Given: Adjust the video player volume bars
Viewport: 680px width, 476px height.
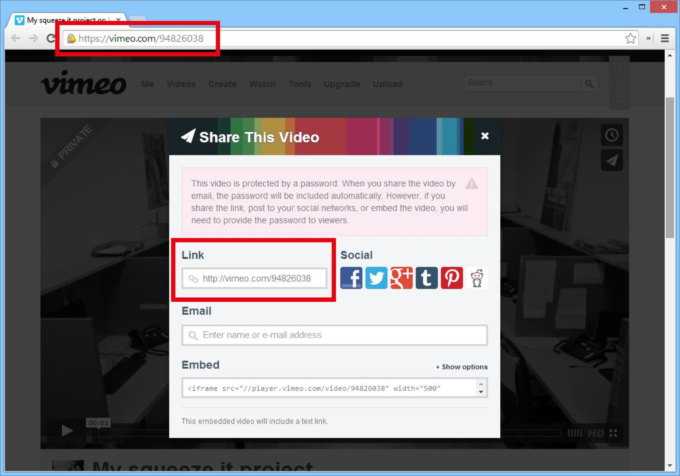Looking at the screenshot, I should pyautogui.click(x=575, y=433).
